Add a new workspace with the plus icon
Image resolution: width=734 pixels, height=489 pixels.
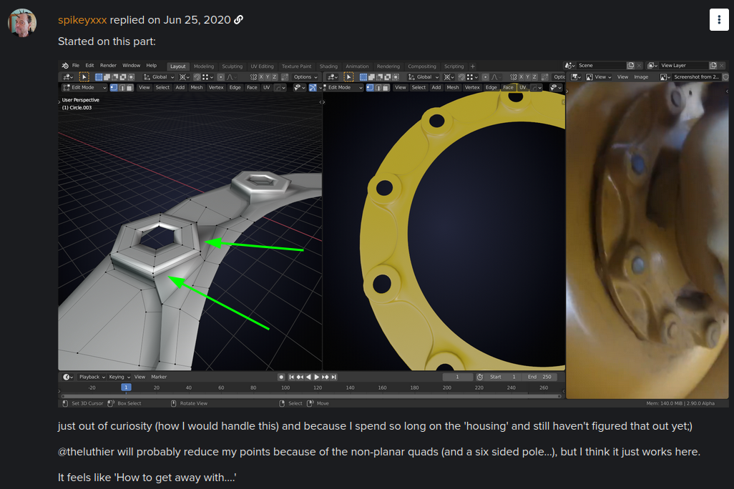coord(472,66)
